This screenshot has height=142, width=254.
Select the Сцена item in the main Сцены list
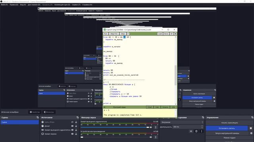point(19,122)
